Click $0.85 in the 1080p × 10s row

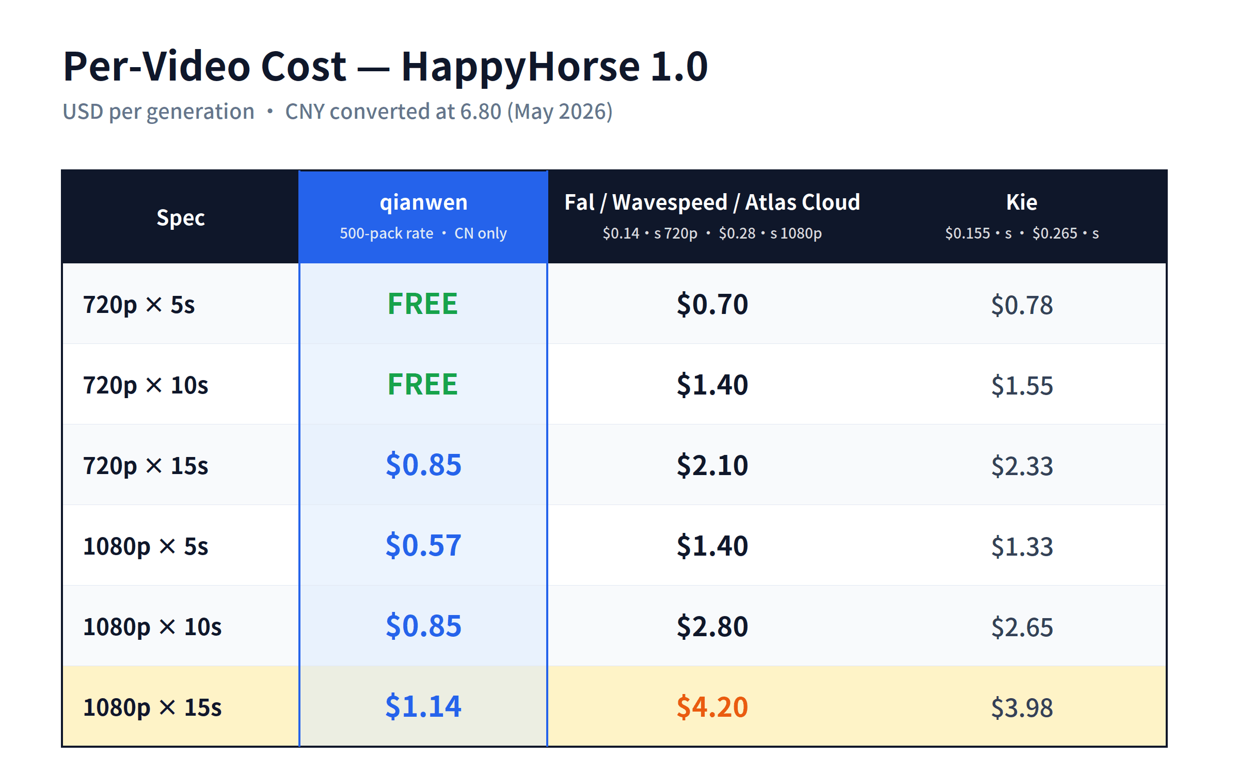click(x=423, y=626)
